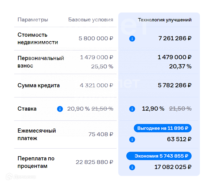Click the "Сумма кредита" row label
Image resolution: width=211 pixels, height=184 pixels.
[x=39, y=85]
